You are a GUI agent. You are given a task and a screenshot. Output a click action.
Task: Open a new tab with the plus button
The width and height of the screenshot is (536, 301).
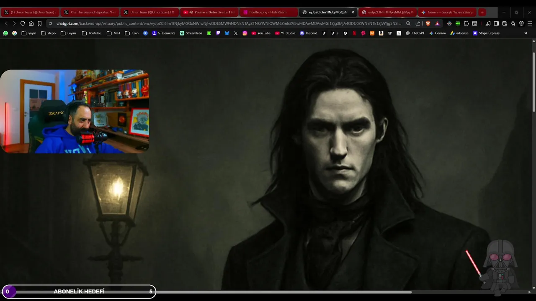[x=482, y=12]
